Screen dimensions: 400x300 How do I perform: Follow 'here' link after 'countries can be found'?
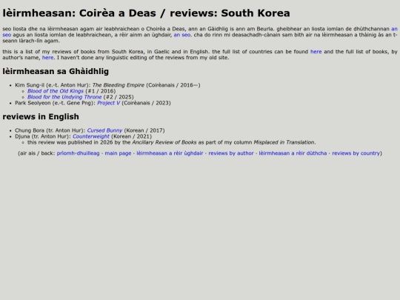pyautogui.click(x=316, y=52)
